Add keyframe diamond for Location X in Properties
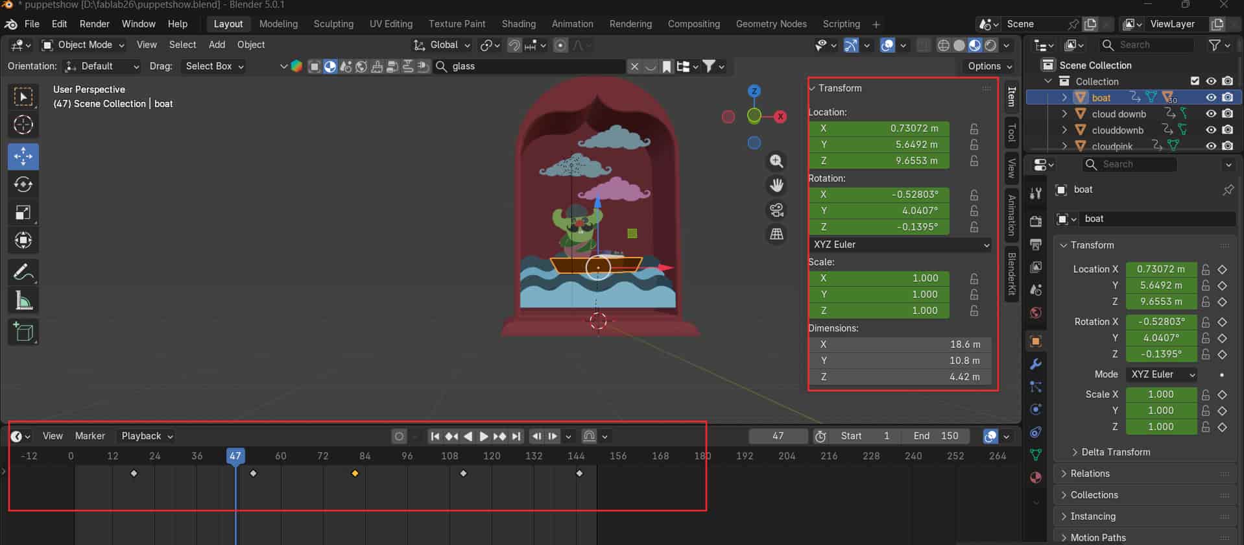1244x545 pixels. tap(1223, 269)
